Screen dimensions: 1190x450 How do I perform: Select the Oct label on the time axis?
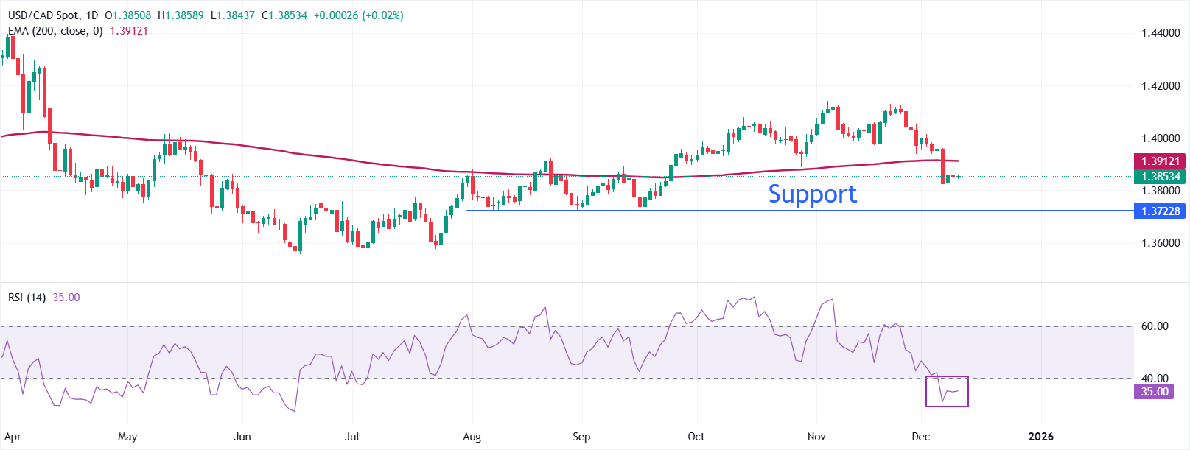tap(696, 437)
